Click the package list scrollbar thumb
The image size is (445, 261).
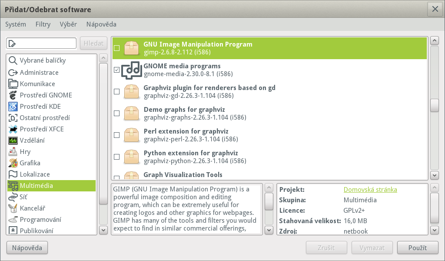(435, 105)
